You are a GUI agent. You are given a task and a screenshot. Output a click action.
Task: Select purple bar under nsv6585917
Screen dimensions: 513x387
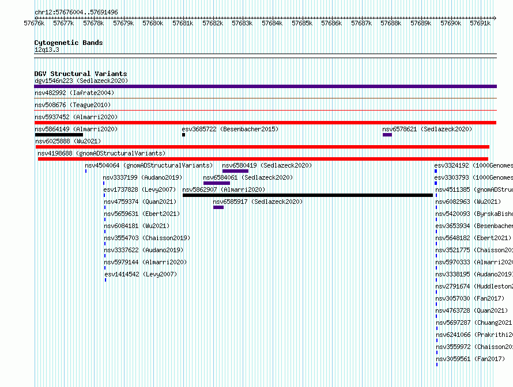coord(218,207)
